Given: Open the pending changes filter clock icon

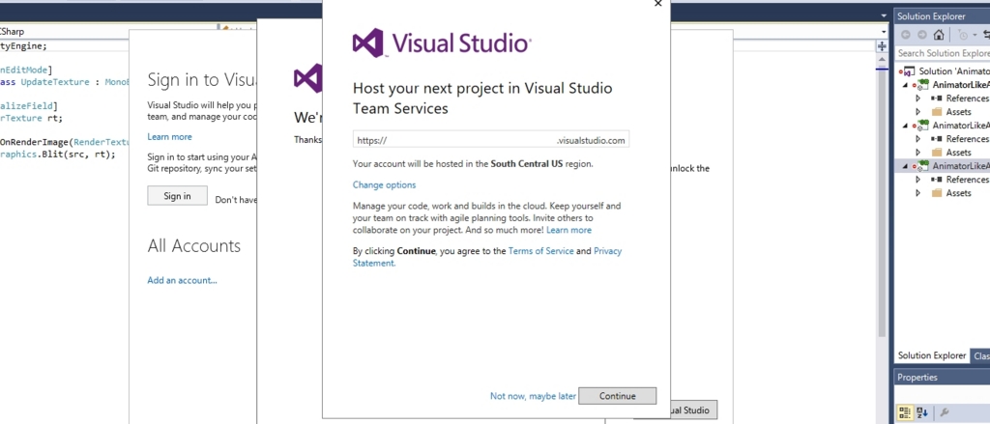Looking at the screenshot, I should pos(962,35).
